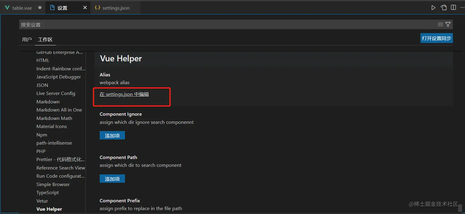
Task: Click 添加项 under Component Ignore
Action: pyautogui.click(x=112, y=135)
